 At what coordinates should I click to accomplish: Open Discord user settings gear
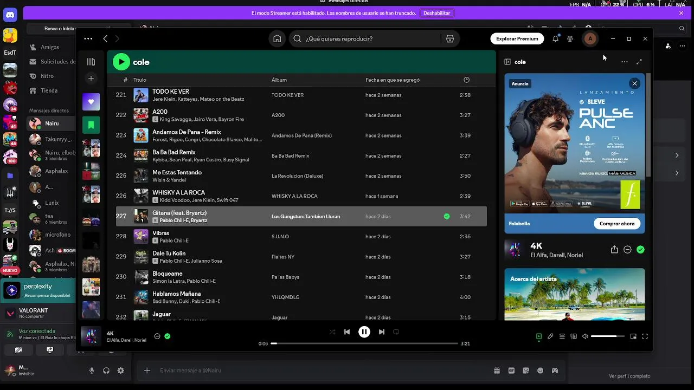click(x=120, y=370)
